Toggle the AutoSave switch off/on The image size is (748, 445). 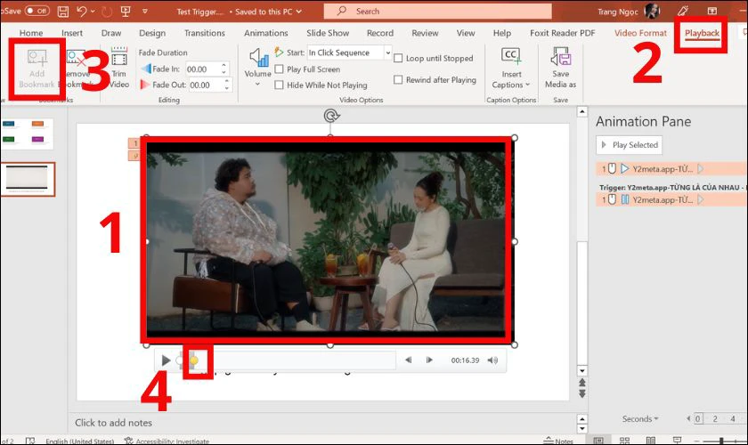click(37, 11)
